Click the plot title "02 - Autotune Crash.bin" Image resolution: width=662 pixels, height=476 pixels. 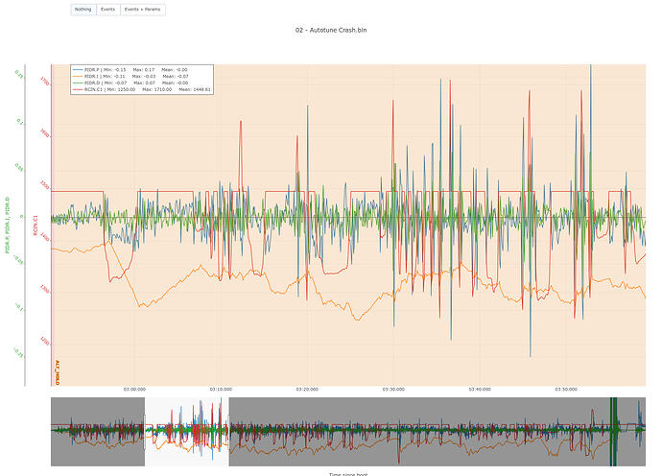click(331, 30)
